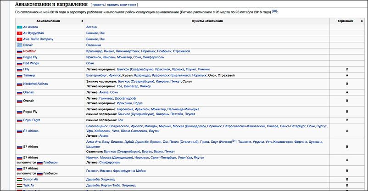Open footnote [21] after Сеул (Инчхон)

click(x=234, y=141)
